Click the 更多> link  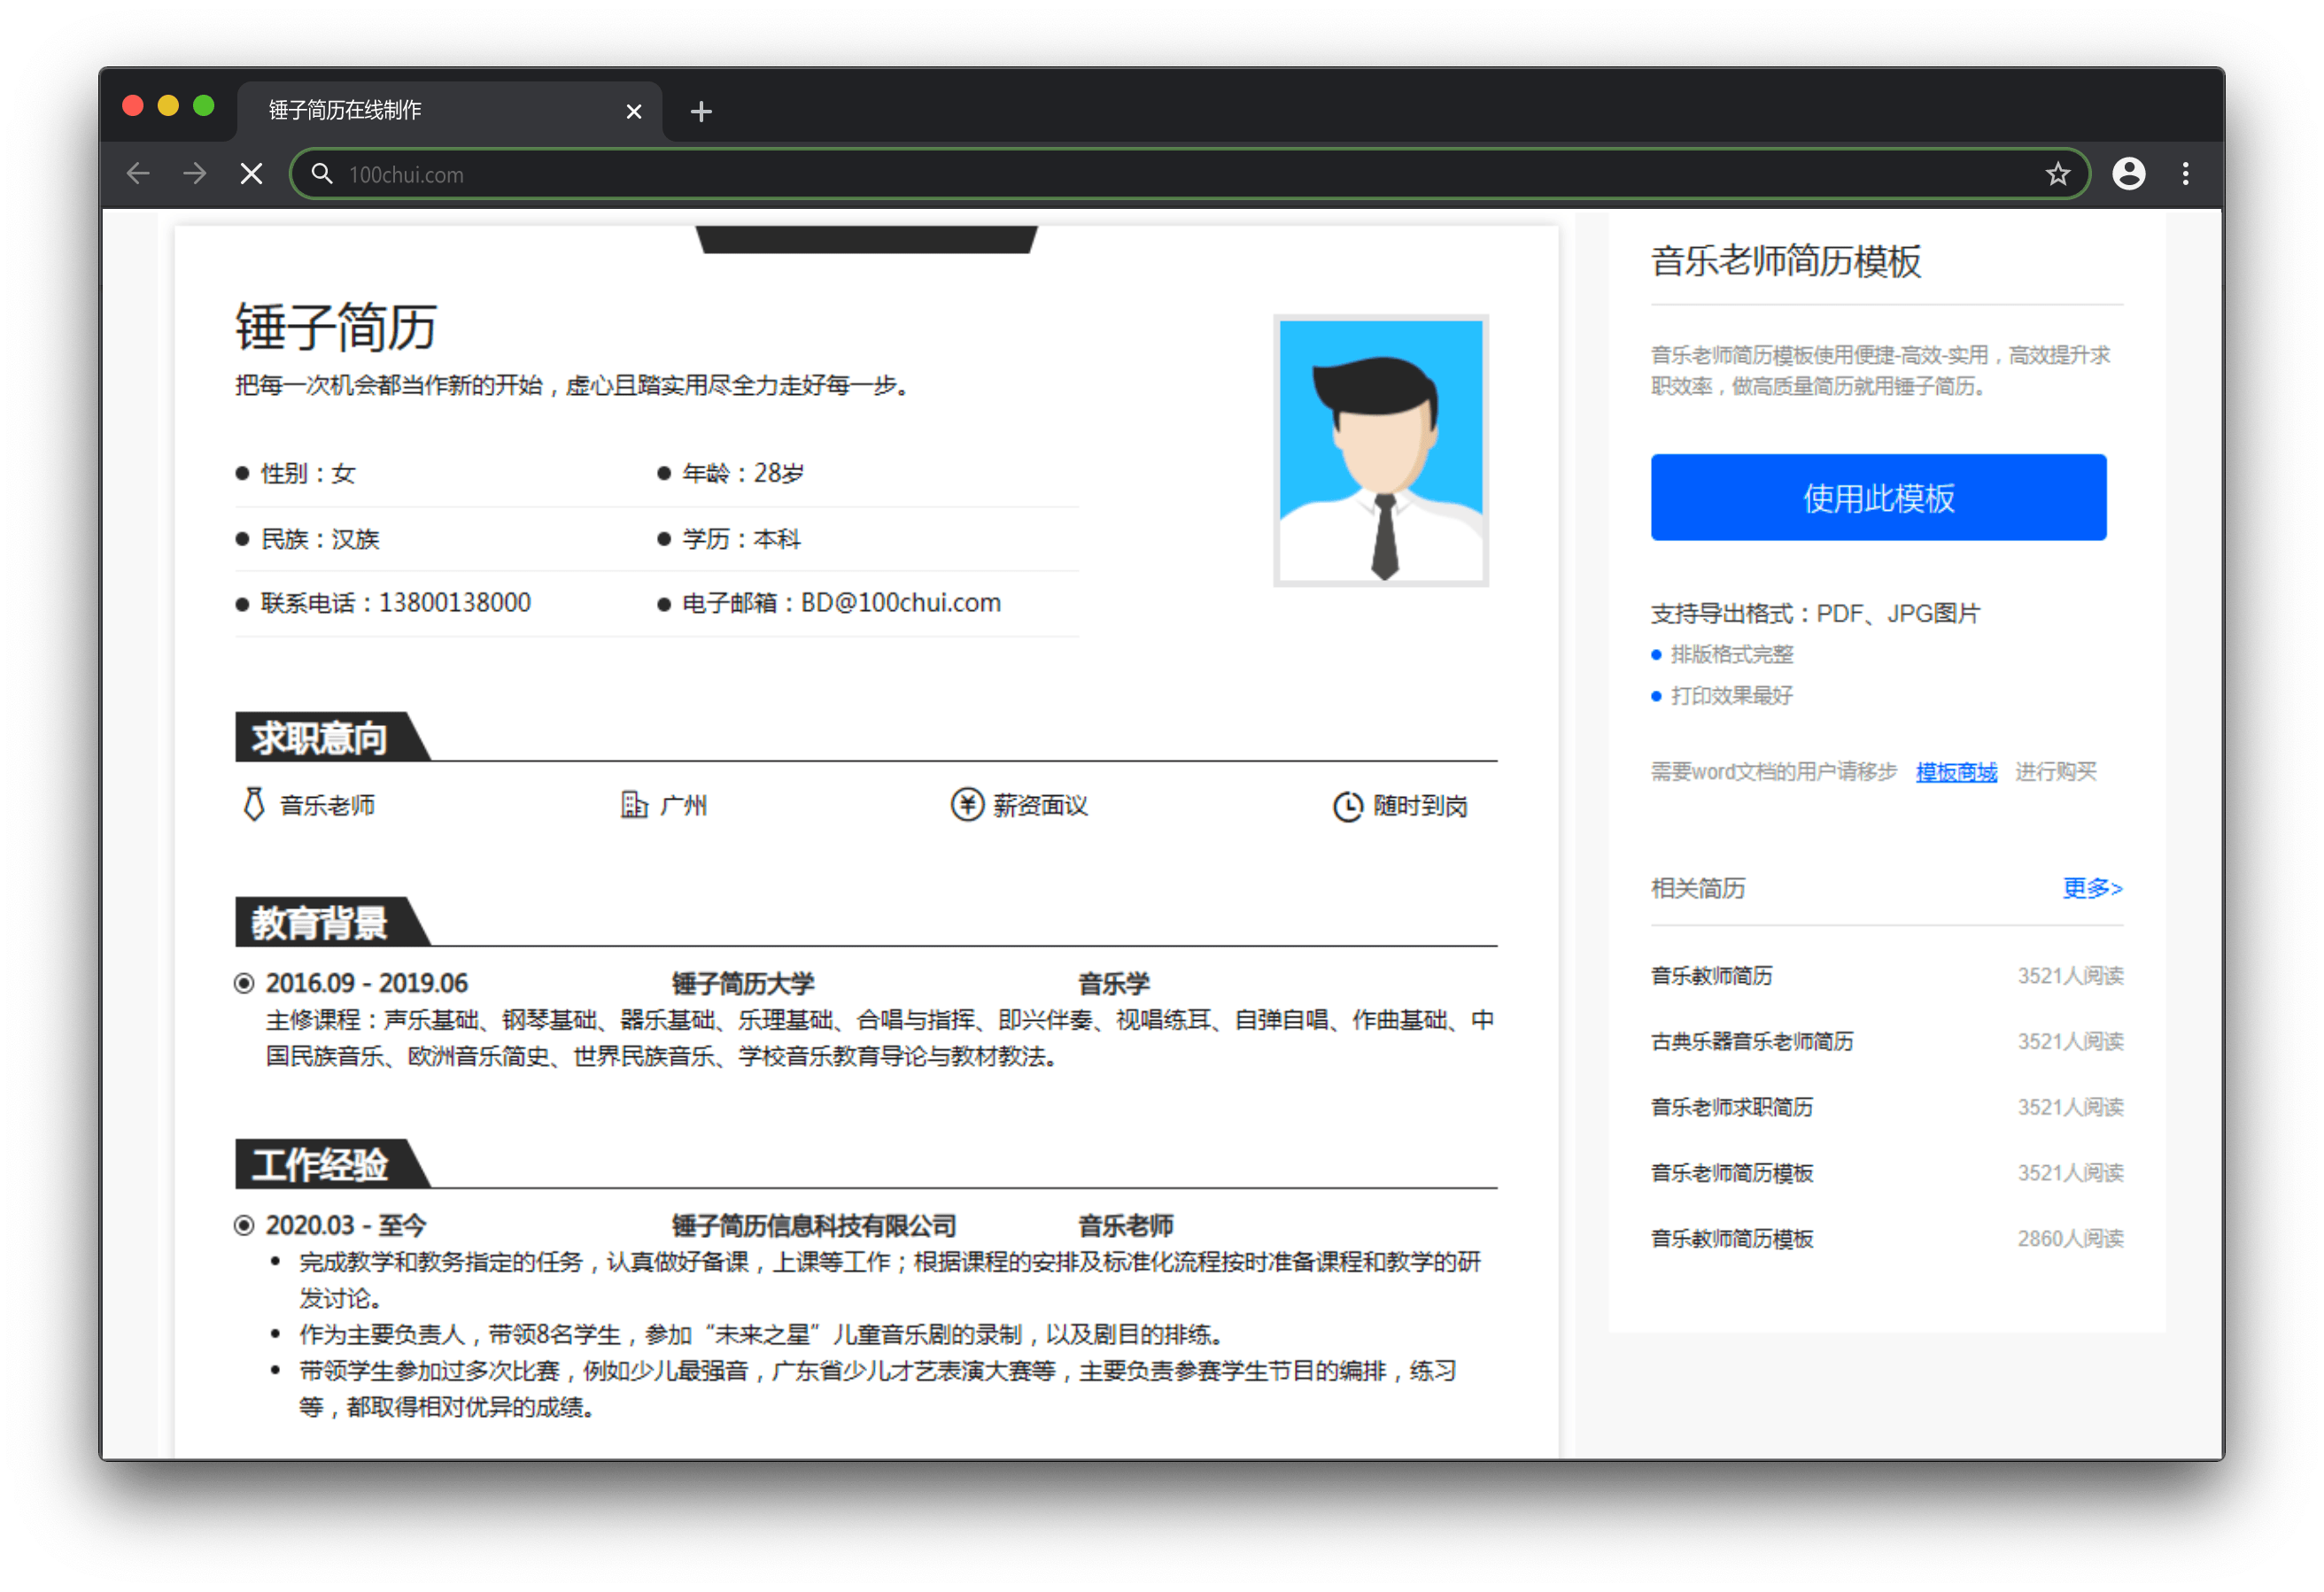click(2092, 888)
